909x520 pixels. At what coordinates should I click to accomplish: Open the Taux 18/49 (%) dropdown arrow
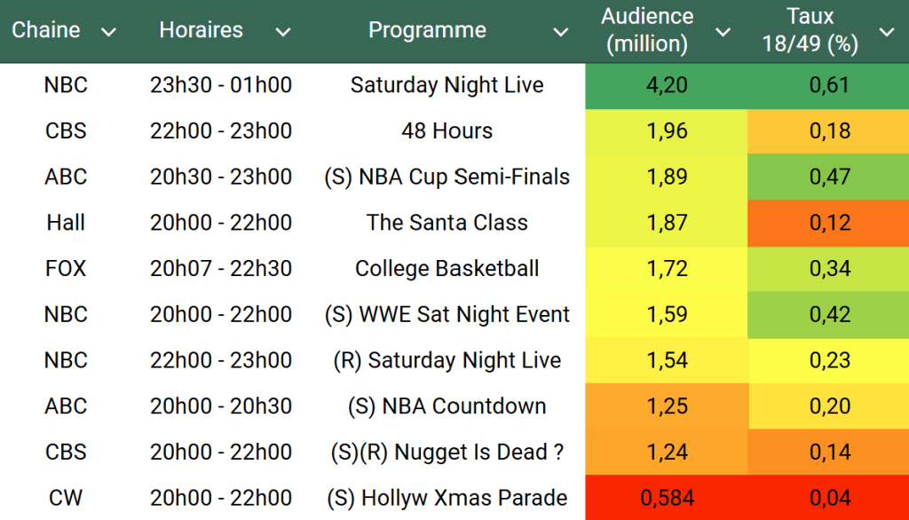tap(886, 32)
